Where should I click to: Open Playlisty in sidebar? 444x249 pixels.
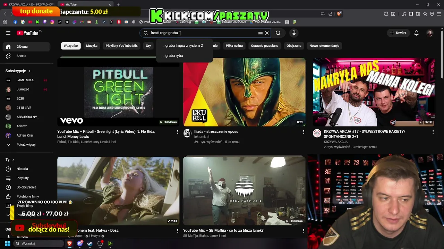point(27,178)
